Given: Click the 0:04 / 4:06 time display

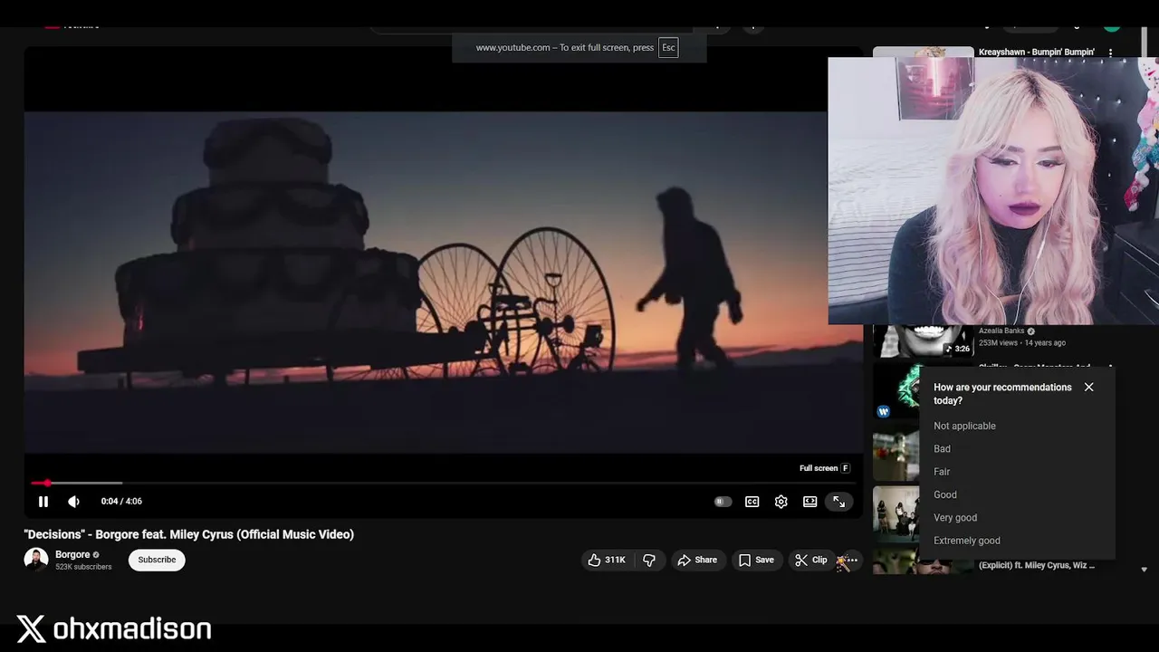Looking at the screenshot, I should [121, 502].
